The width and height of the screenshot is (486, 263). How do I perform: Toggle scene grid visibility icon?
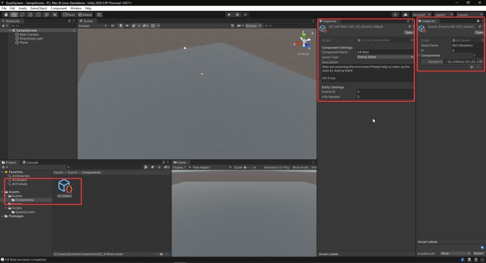pos(153,26)
